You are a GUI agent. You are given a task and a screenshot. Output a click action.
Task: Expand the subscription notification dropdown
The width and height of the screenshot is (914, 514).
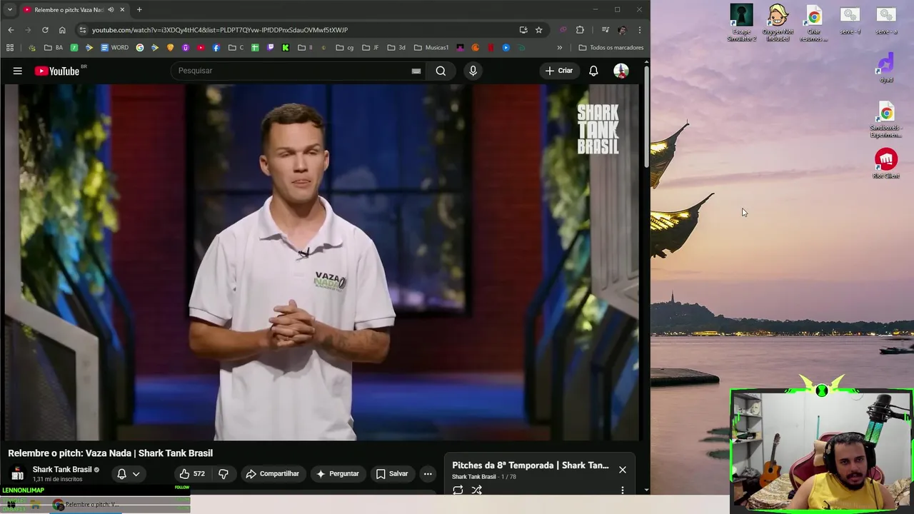[136, 473]
